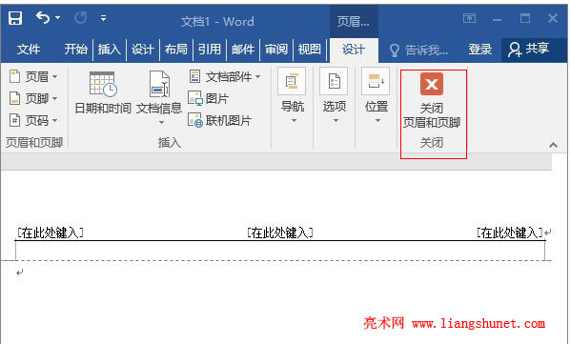Click the 导航 navigation group icon
The image size is (570, 344).
pyautogui.click(x=293, y=81)
